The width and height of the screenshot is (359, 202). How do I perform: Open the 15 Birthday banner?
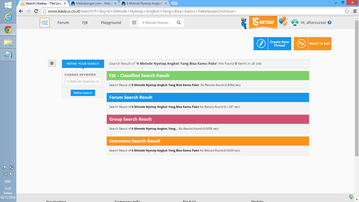pyautogui.click(x=263, y=22)
